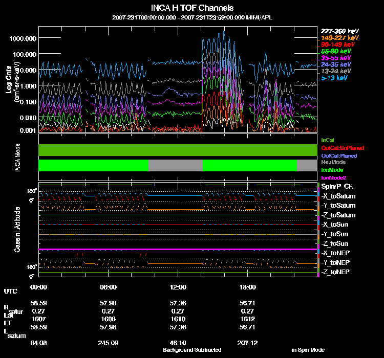Screen dimensions: 384x358
Task: Click the 12:00 UTC time axis label
Action: tap(176, 287)
